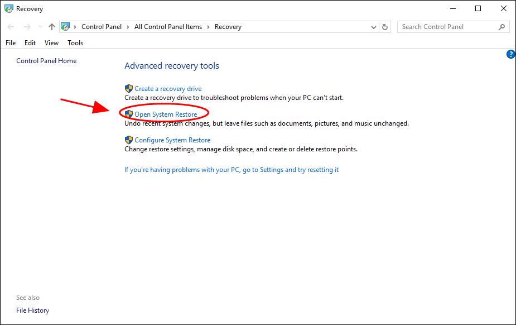The height and width of the screenshot is (325, 516).
Task: Click the Search Control Panel field
Action: 446,27
